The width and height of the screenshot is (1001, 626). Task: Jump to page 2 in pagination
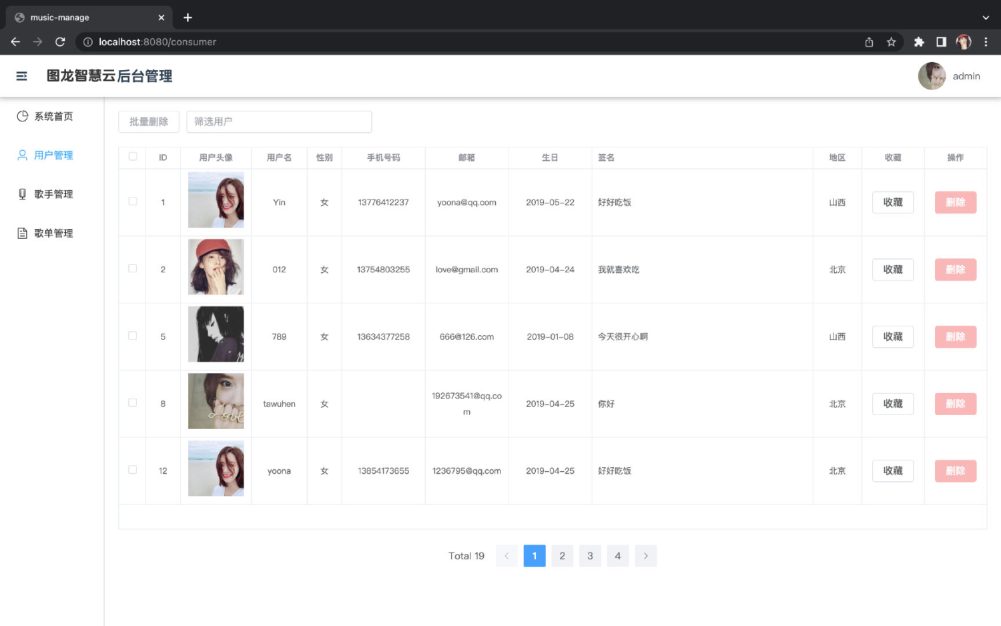point(562,556)
